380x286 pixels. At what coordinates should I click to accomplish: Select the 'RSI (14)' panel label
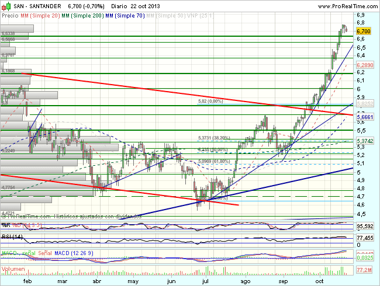coord(12,236)
